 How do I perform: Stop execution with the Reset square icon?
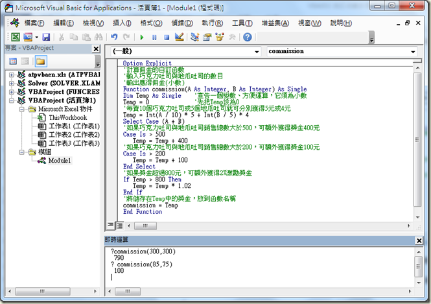[x=167, y=37]
